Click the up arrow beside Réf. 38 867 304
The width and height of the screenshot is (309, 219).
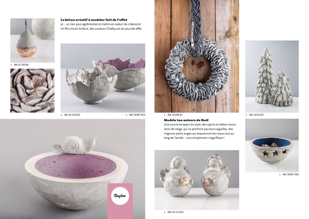126,115
